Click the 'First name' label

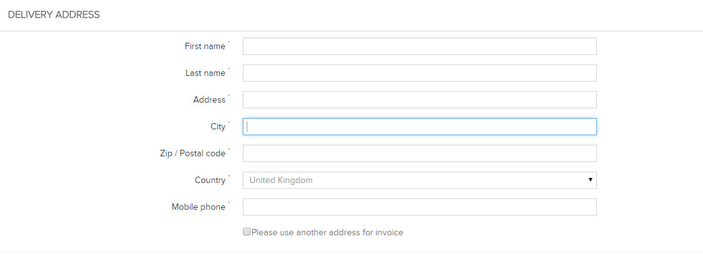[x=205, y=47]
